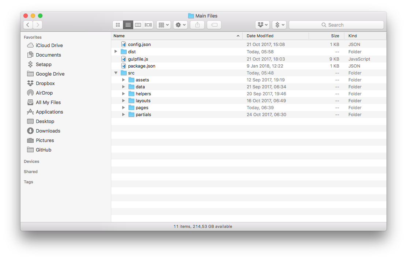Click the '9 KB' size value
The width and height of the screenshot is (407, 260).
334,59
